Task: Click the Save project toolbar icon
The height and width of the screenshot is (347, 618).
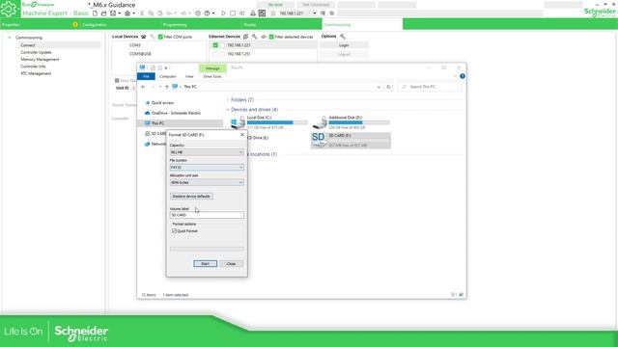Action: pyautogui.click(x=113, y=13)
